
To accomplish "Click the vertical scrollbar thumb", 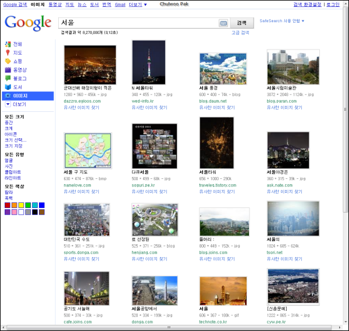I will coord(345,110).
